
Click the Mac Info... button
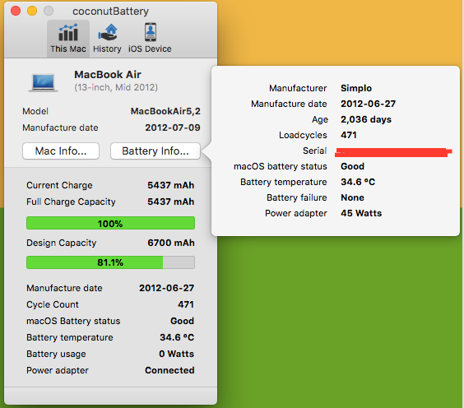coord(61,151)
